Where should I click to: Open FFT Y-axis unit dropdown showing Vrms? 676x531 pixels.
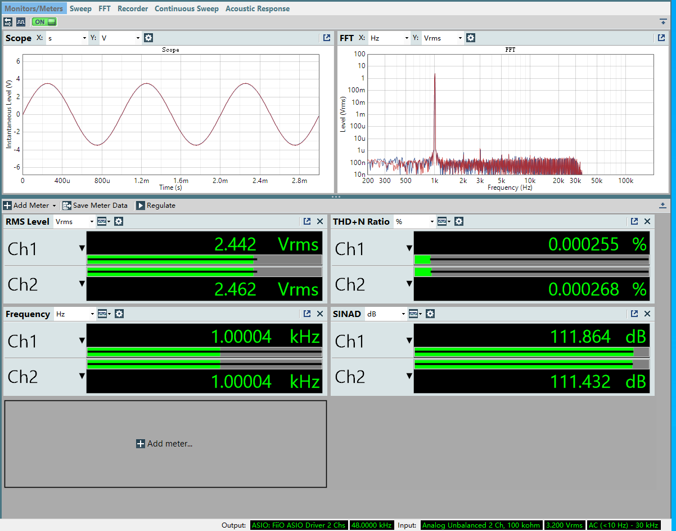coord(443,38)
